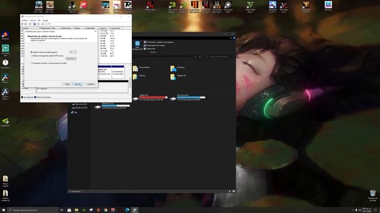Select the Grand Theft Auto V desktop shortcut
Screen dimensions: 380x213
click(x=250, y=7)
